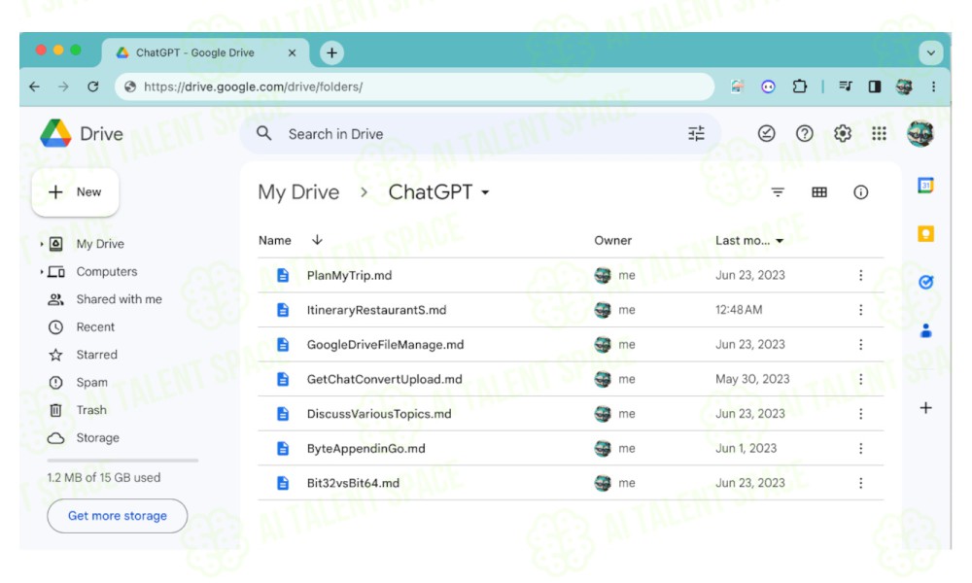Click Get more storage
The image size is (972, 583).
[x=118, y=515]
